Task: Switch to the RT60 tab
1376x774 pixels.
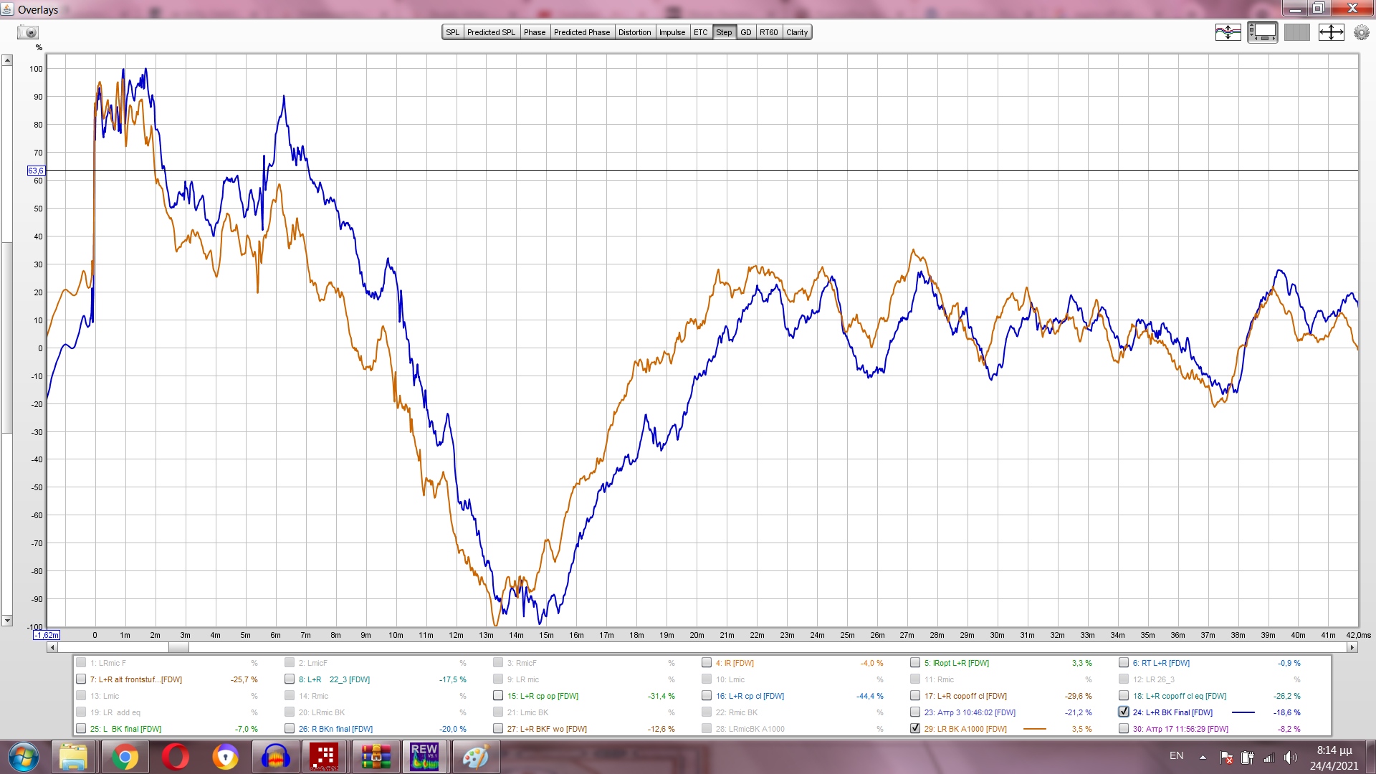Action: click(768, 32)
